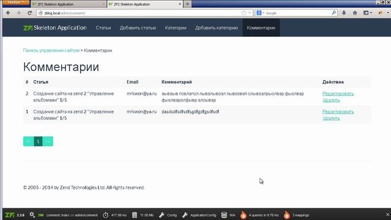Bookmark this page with the star icon
Screen dimensions: 391x220
pyautogui.click(x=244, y=13)
